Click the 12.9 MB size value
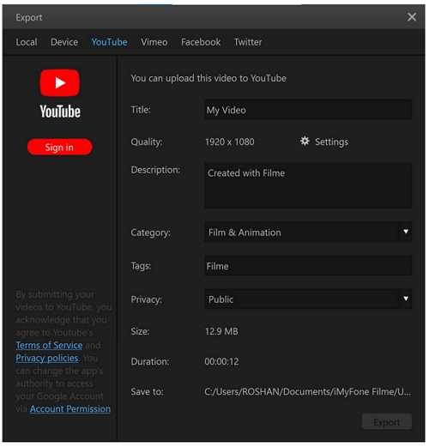This screenshot has width=429, height=447. (x=221, y=331)
